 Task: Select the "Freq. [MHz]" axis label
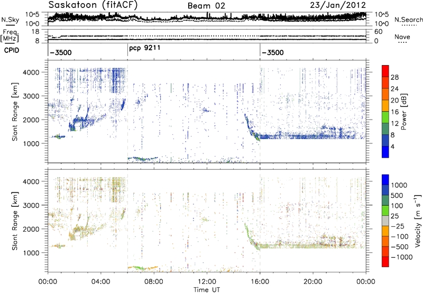10,35
